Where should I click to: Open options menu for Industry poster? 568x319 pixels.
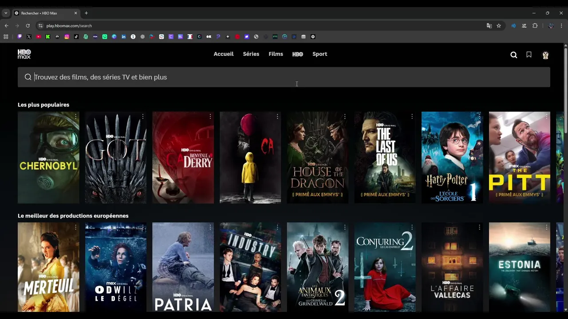(x=277, y=227)
